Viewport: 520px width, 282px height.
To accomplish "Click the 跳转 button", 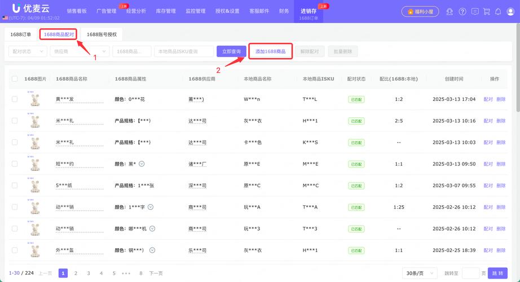I will click(498, 274).
